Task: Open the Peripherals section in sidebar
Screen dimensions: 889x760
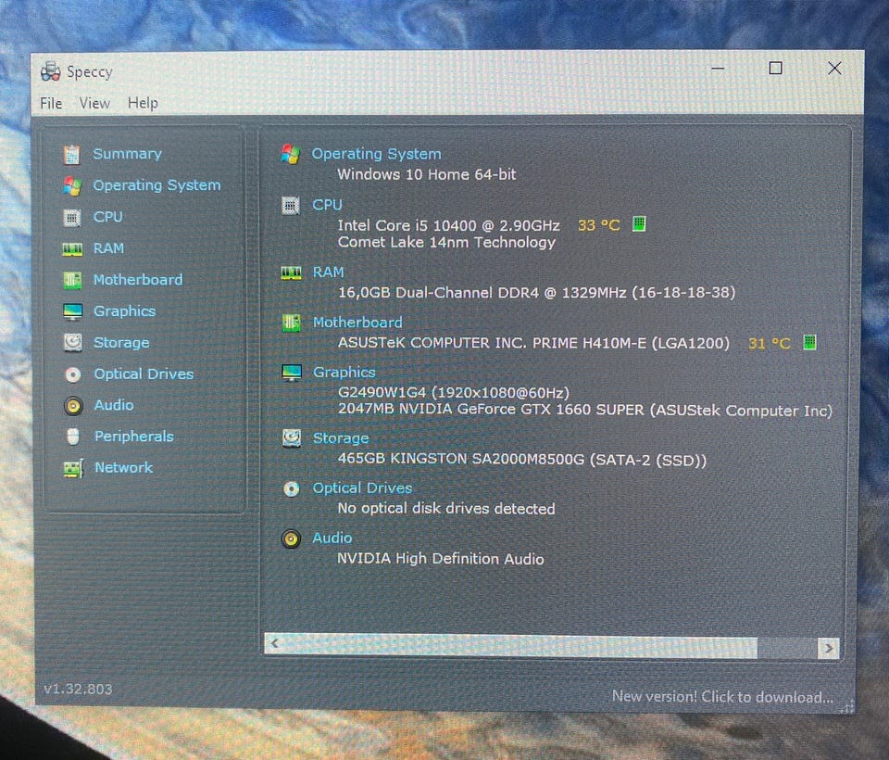Action: click(x=133, y=437)
